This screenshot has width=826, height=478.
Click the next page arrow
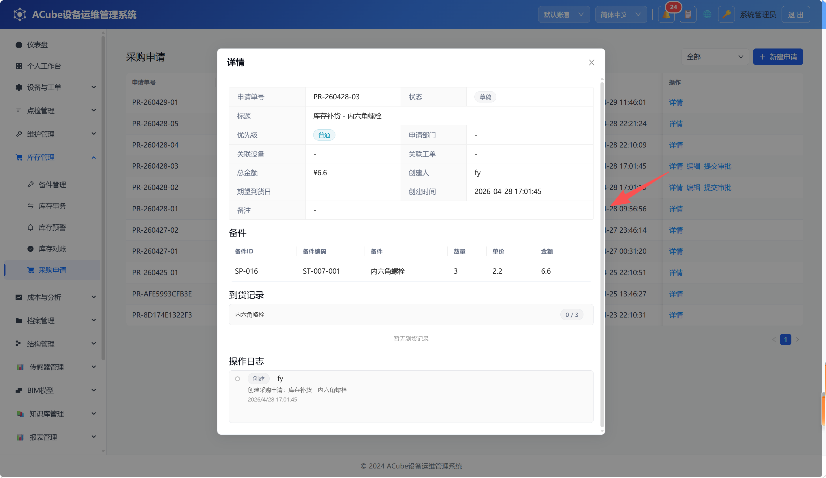[x=797, y=339]
